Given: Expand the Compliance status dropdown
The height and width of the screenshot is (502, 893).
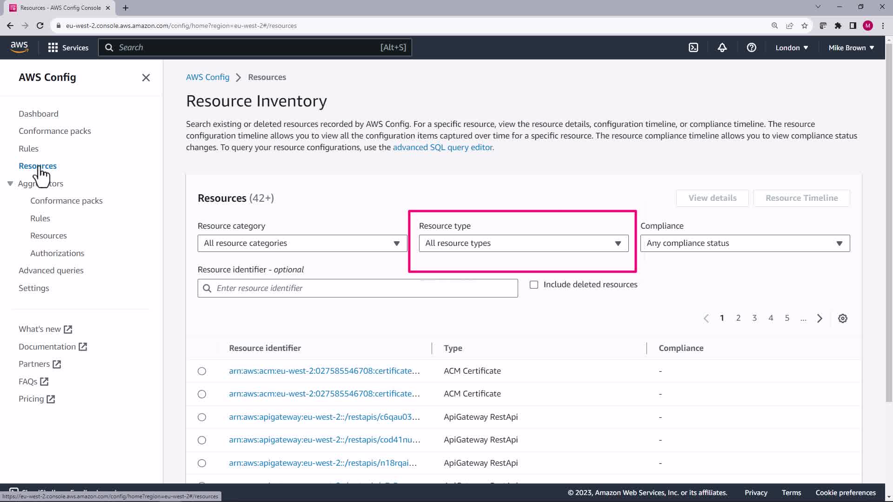Looking at the screenshot, I should coord(745,243).
